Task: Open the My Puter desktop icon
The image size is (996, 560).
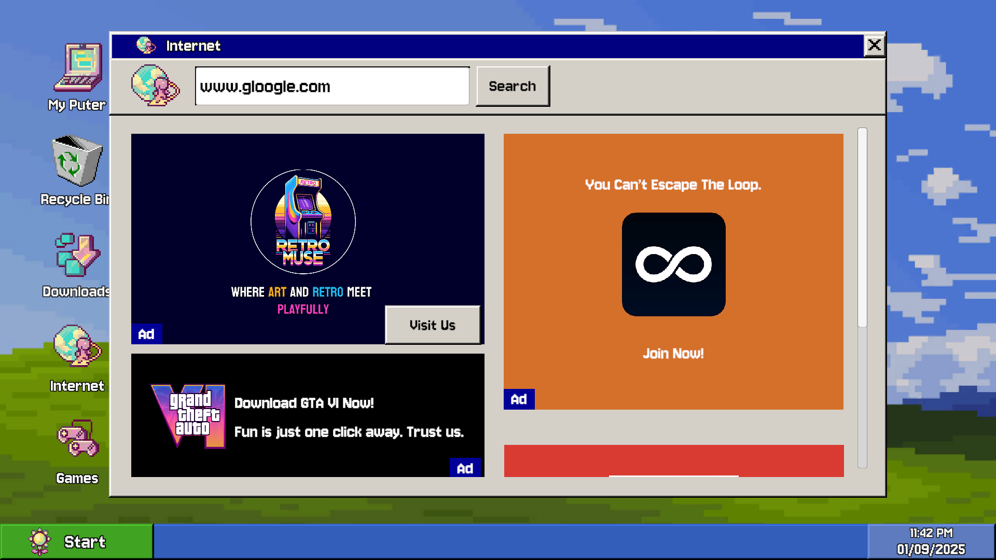Action: [x=78, y=68]
